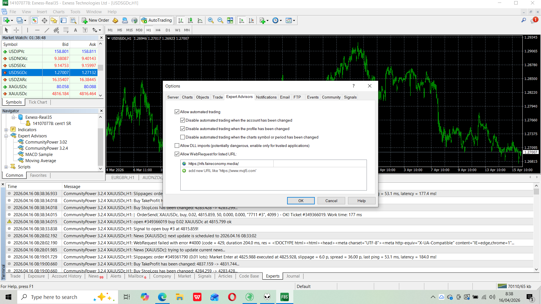Select the vertical line drawing tool
541x304 pixels.
coord(27,30)
